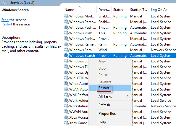The width and height of the screenshot is (176, 126).
Task: Click the gear icon of WWAN Aut service
Action: (66, 112)
